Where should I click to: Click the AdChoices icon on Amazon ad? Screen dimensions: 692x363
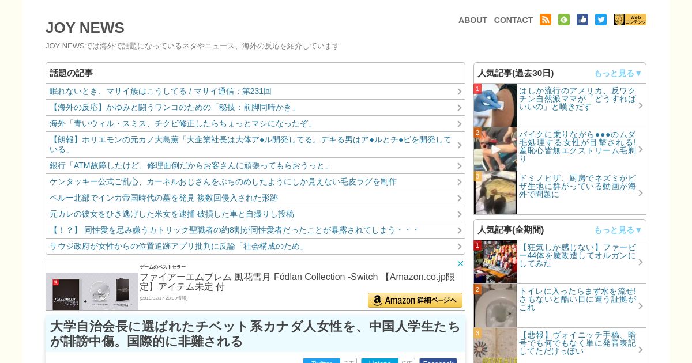coord(460,263)
